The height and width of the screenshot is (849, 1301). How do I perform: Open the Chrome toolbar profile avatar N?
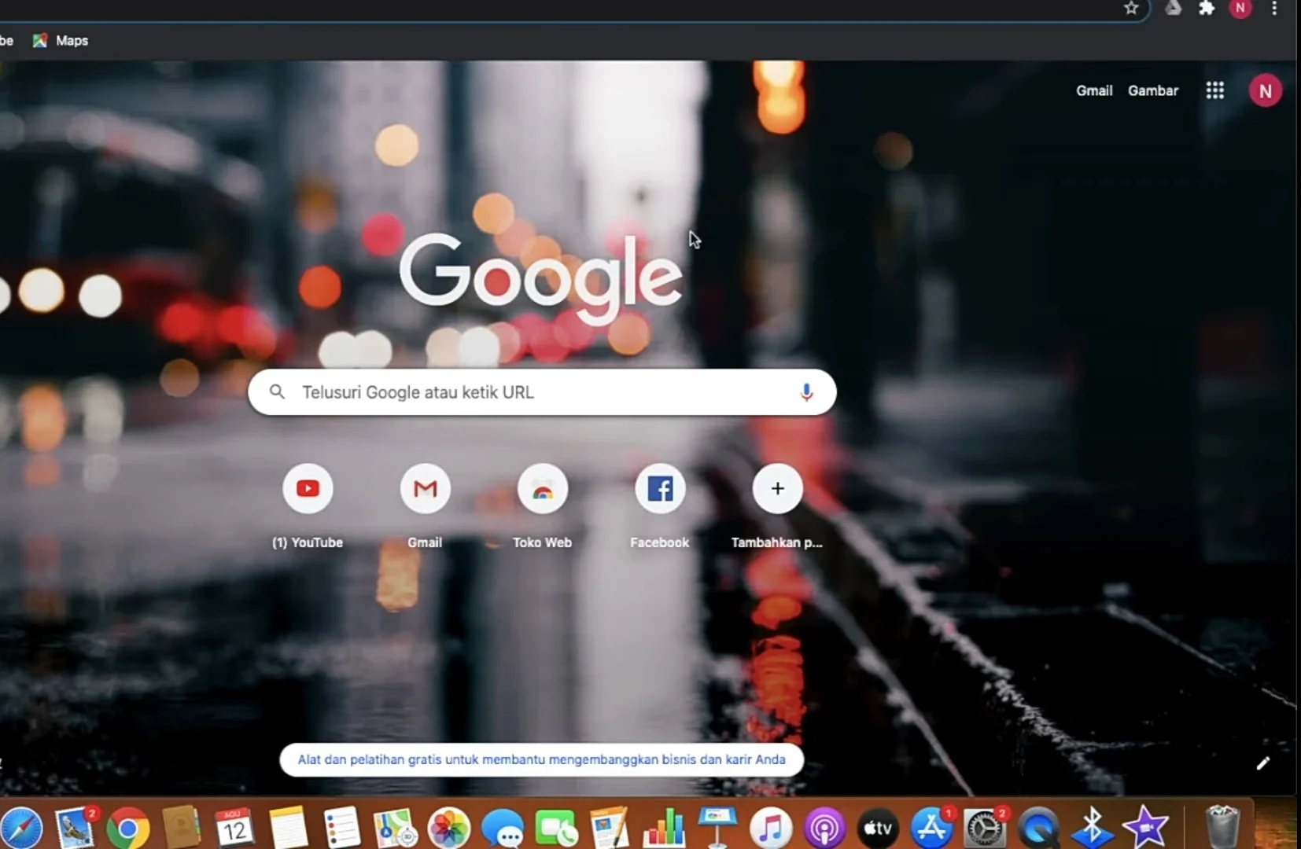[x=1240, y=8]
